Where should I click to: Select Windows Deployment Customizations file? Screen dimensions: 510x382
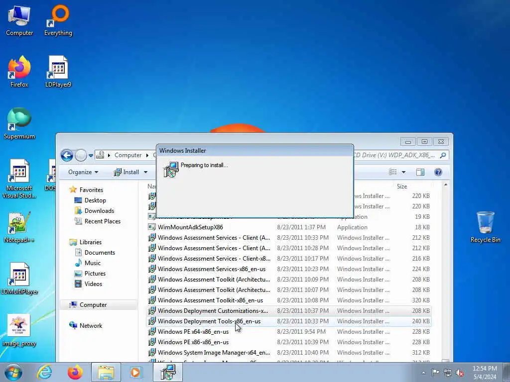tap(213, 310)
